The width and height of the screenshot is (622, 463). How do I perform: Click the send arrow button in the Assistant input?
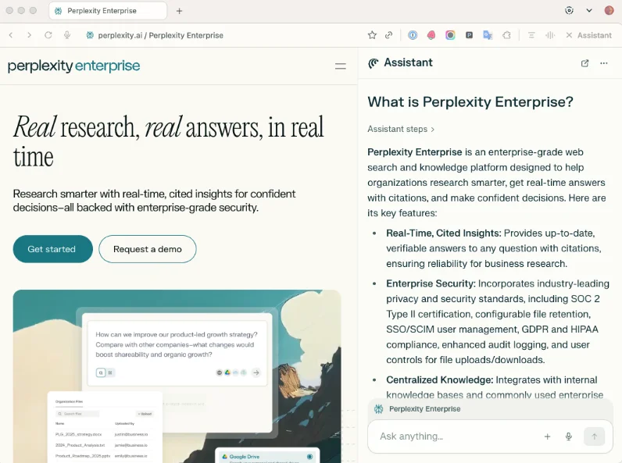point(594,436)
